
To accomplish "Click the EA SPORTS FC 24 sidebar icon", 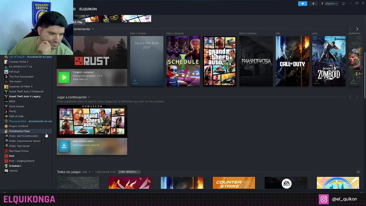I will coord(6,67).
